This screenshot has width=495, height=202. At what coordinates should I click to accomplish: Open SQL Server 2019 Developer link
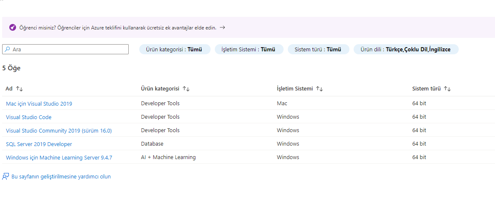[x=39, y=144]
